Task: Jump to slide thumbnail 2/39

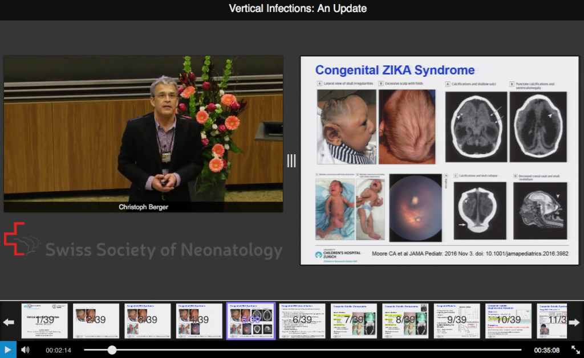Action: coord(96,321)
